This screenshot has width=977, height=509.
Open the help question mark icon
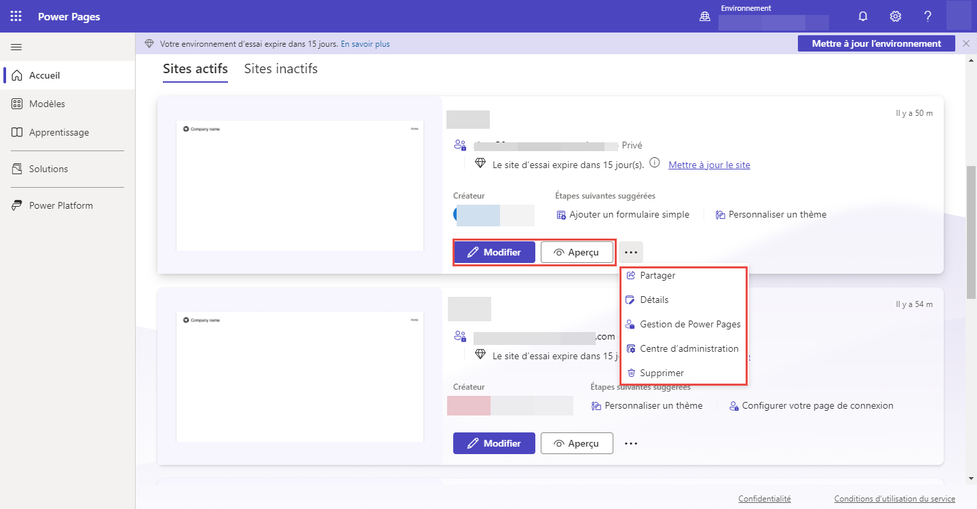928,16
